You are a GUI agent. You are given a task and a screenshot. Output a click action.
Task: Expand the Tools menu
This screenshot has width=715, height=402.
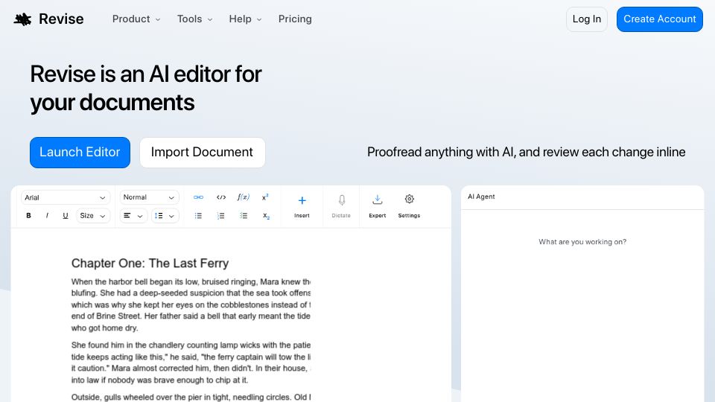[194, 19]
